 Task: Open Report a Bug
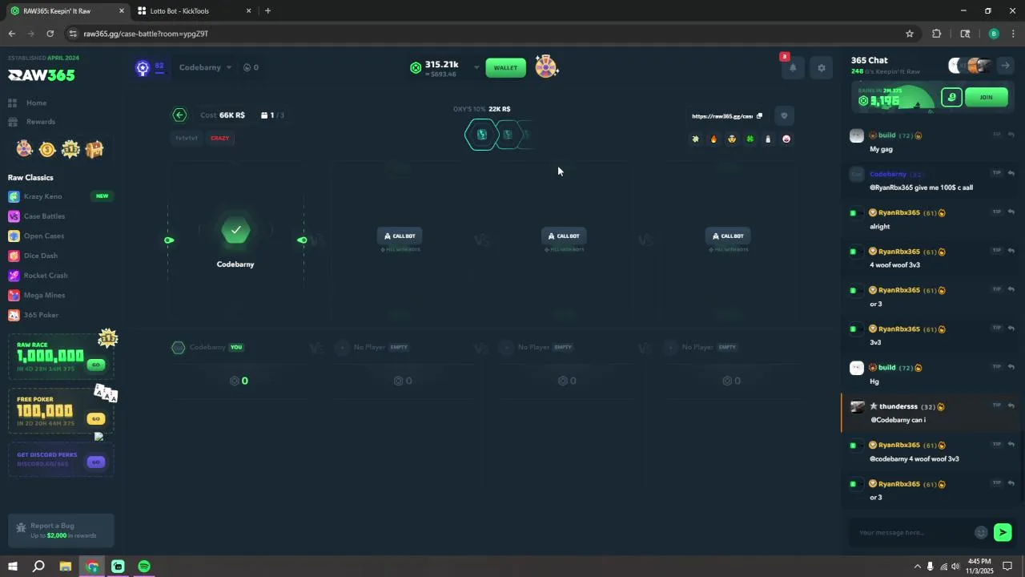[61, 531]
